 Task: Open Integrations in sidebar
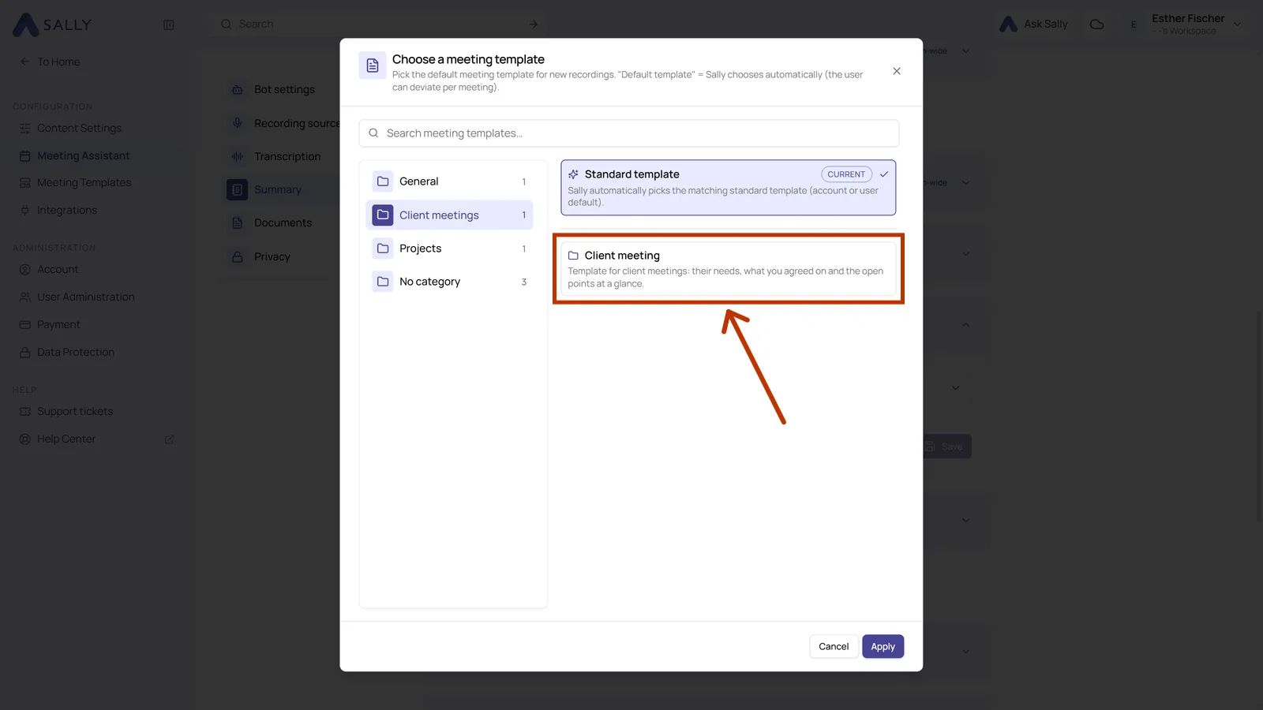66,210
